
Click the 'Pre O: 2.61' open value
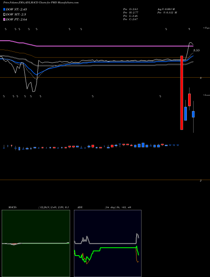pos(131,9)
